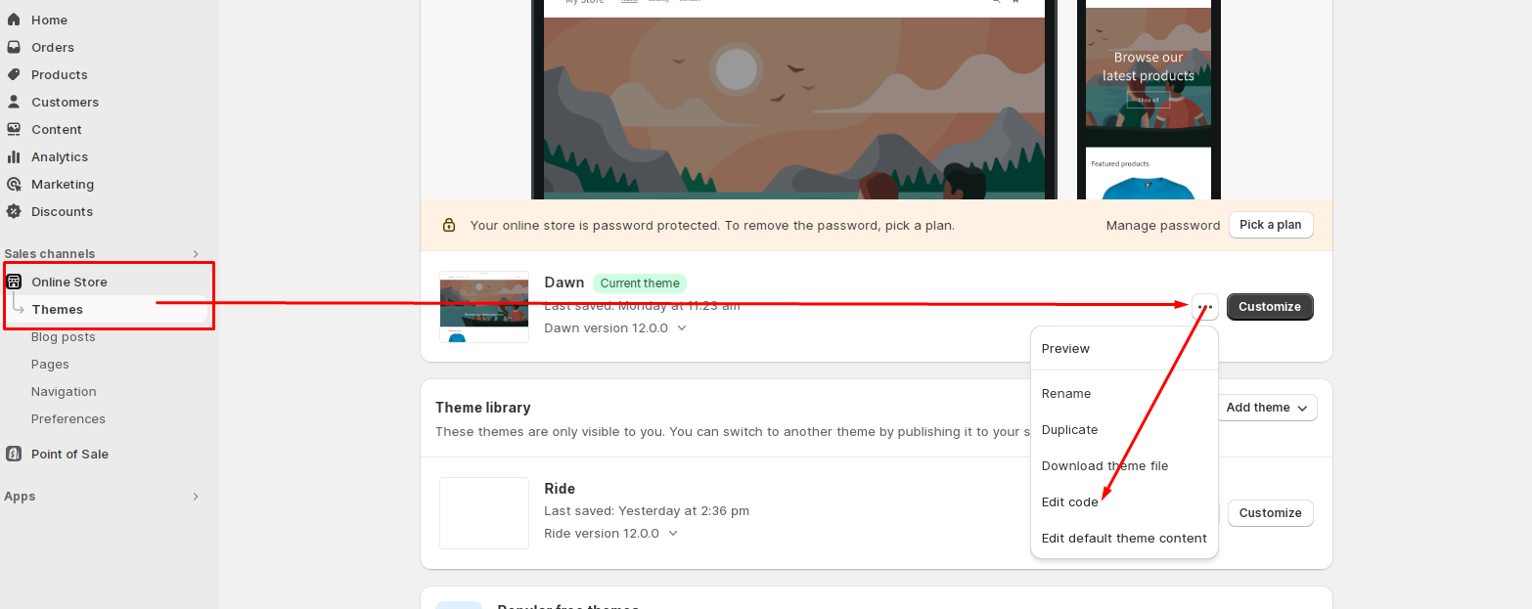Screen dimensions: 1532x609
Task: Click the Ride theme name
Action: point(560,489)
